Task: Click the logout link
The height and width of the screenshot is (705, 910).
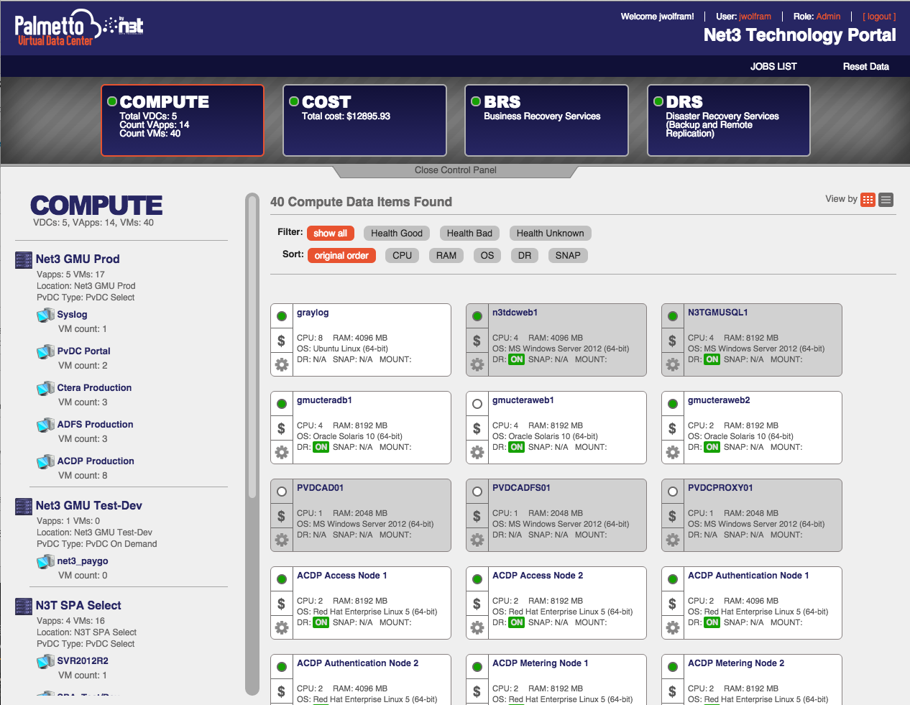Action: tap(879, 16)
